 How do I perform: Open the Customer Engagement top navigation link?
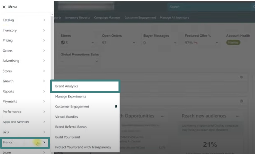tap(140, 18)
